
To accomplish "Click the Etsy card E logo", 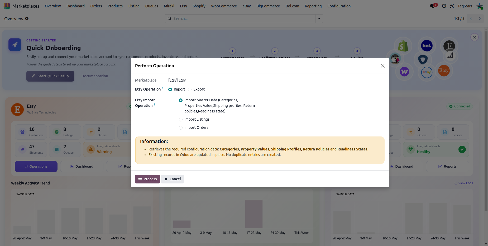I will pyautogui.click(x=17, y=109).
